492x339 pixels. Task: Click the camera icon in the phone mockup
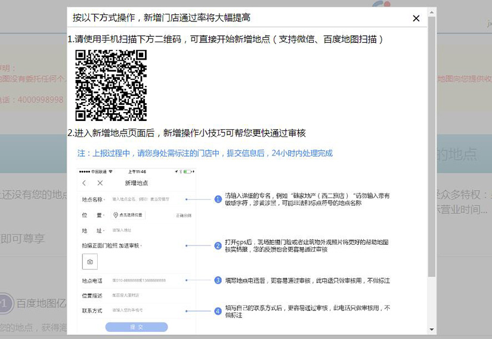[x=90, y=262]
